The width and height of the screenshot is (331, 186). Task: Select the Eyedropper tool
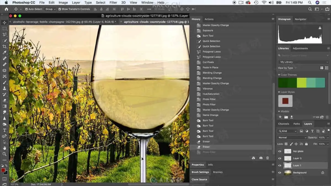(x=4, y=52)
